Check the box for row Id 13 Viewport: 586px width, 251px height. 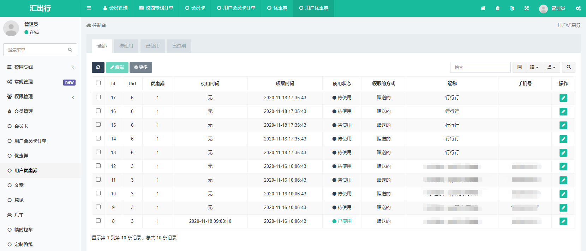coord(98,152)
